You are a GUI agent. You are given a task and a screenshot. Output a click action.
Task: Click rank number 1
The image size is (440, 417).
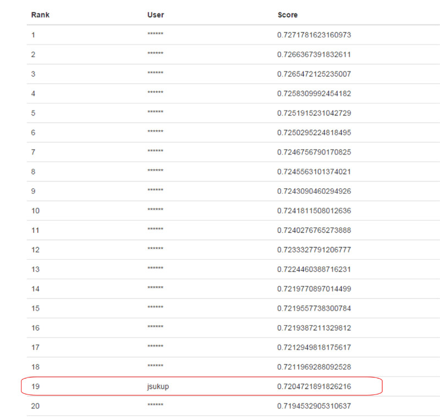coord(33,35)
